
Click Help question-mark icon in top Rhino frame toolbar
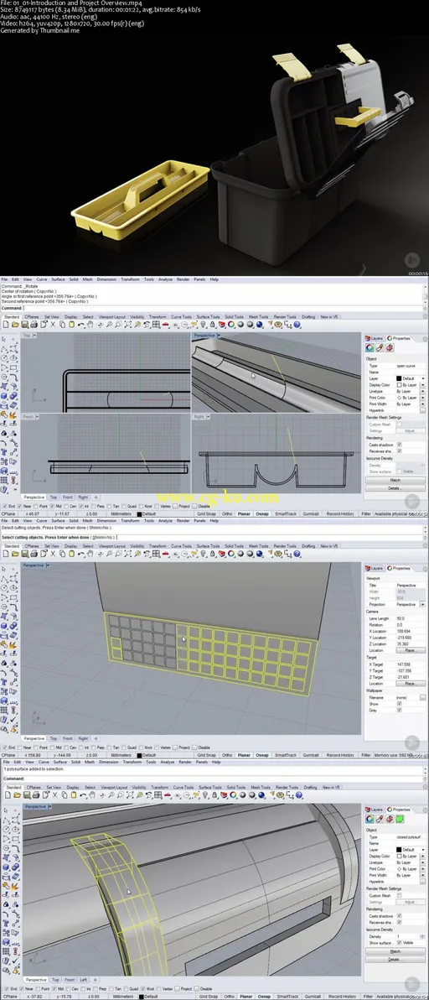point(298,325)
